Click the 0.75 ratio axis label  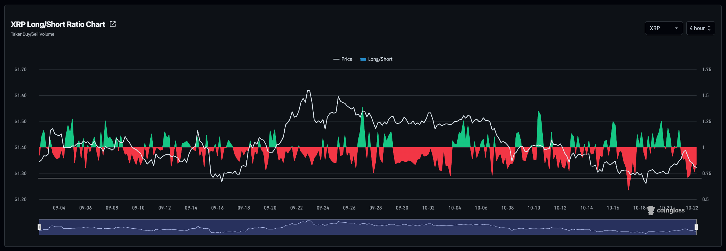707,173
